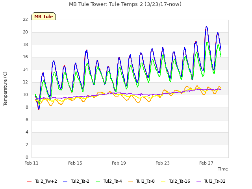Click the Temperature (C) axis title
Viewport: 252px width, 189px height.
[x=5, y=89]
